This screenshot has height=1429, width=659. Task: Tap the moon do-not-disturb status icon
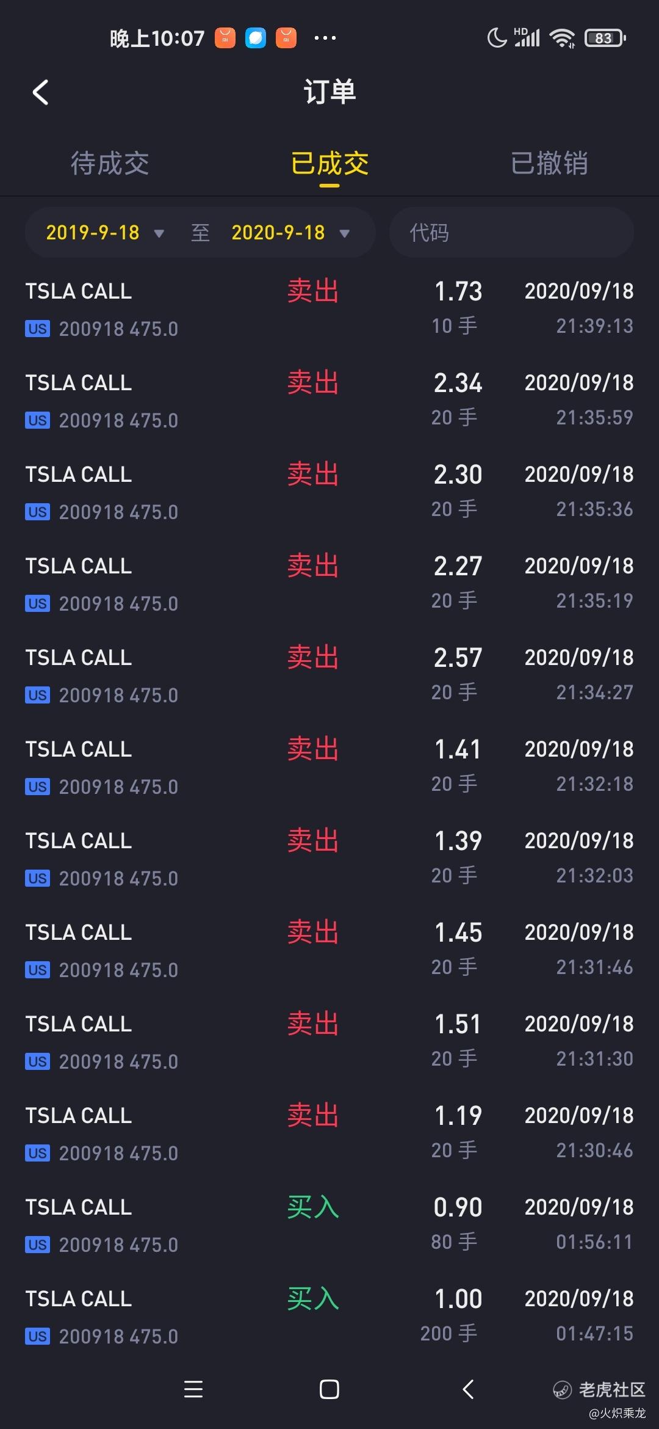point(497,38)
